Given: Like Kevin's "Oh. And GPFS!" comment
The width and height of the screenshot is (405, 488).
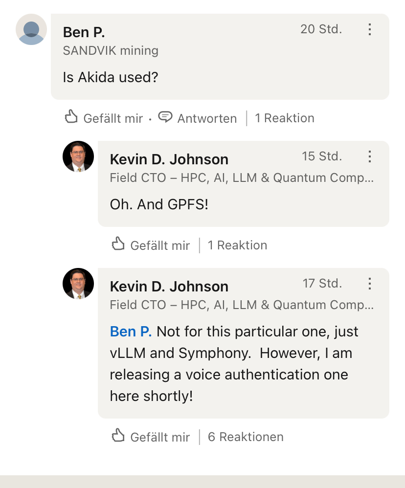Looking at the screenshot, I should pos(118,244).
